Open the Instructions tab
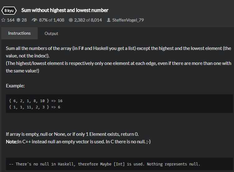This screenshot has height=172, width=234. pos(19,33)
